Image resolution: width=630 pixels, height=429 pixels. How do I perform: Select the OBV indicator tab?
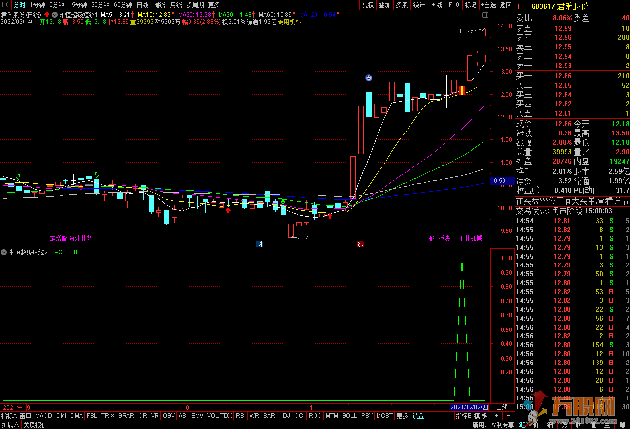(169, 416)
